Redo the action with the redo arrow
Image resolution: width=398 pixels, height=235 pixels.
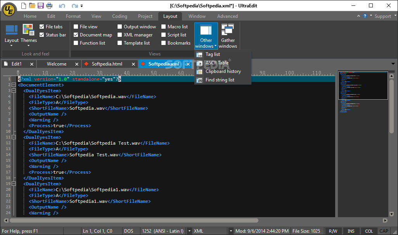point(74,6)
